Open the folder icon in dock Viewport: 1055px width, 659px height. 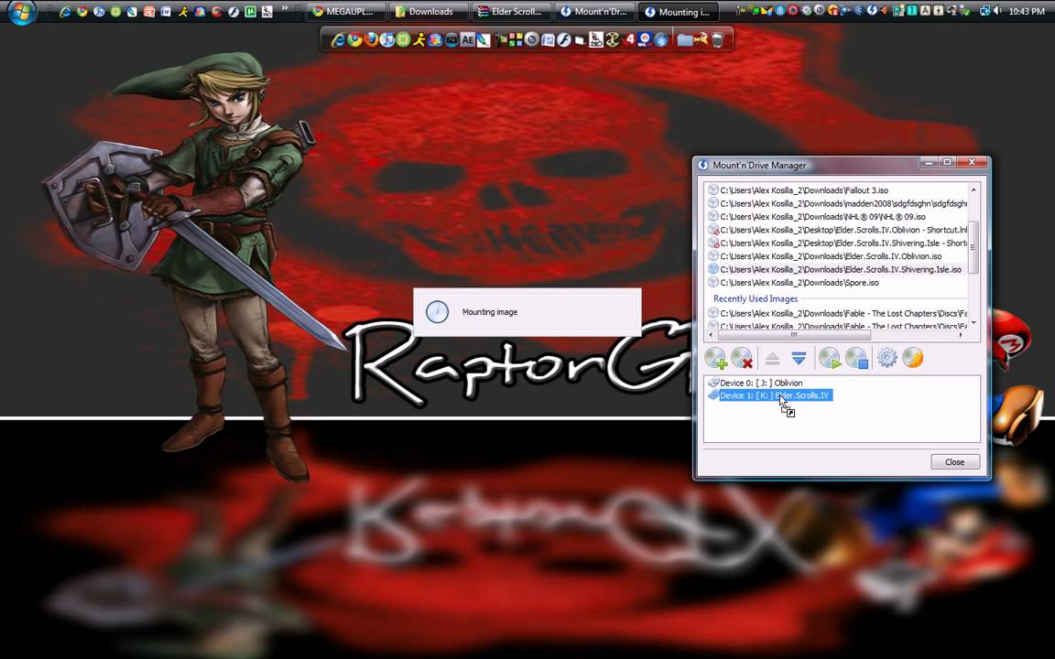[685, 39]
